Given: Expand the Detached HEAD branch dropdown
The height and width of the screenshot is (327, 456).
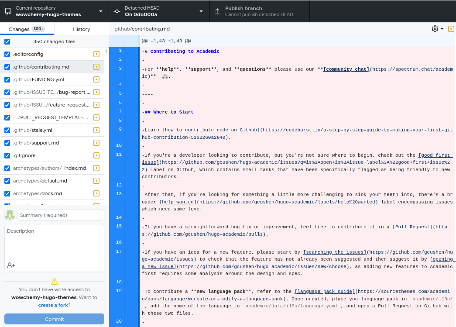Looking at the screenshot, I should 159,11.
